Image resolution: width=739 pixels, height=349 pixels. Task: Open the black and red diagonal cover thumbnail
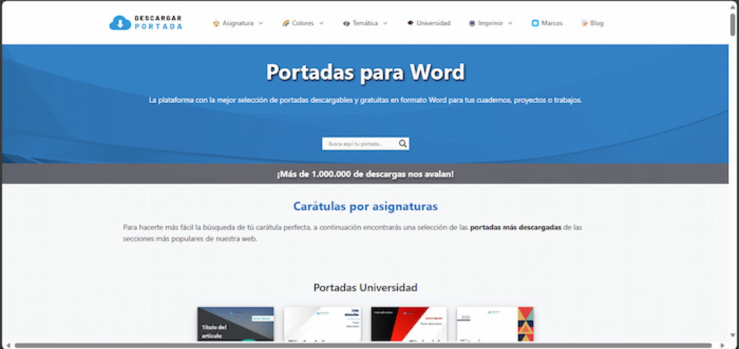click(409, 324)
